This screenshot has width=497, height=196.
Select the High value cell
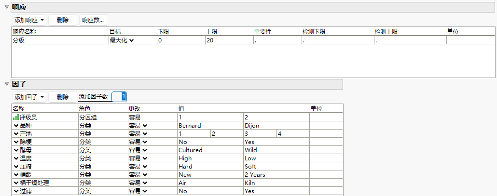pos(210,158)
